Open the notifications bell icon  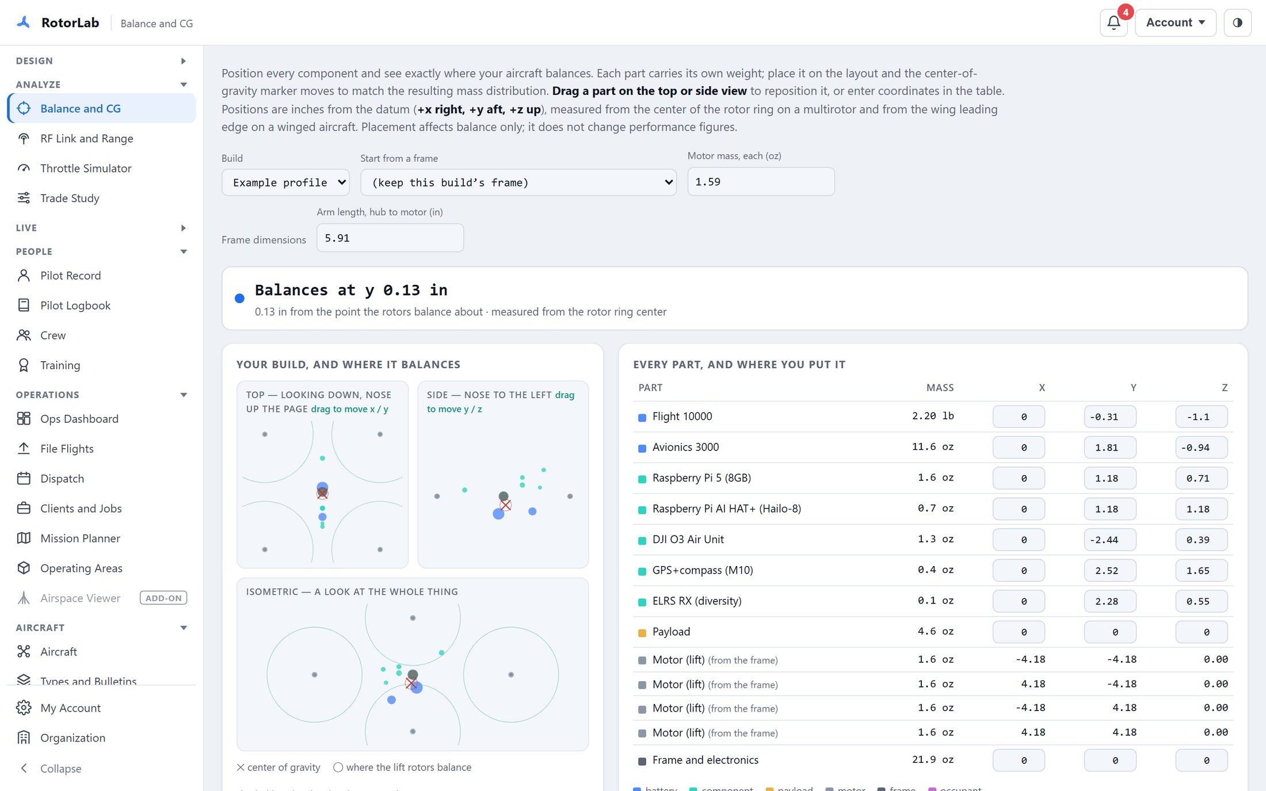click(1114, 23)
